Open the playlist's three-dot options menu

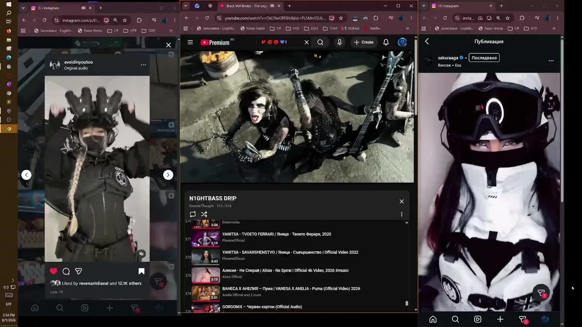401,214
